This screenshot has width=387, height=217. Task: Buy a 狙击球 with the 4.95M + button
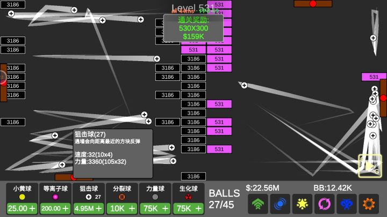click(89, 208)
